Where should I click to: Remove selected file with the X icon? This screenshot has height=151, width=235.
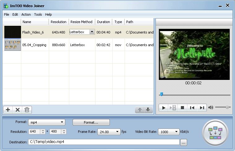(x=18, y=110)
